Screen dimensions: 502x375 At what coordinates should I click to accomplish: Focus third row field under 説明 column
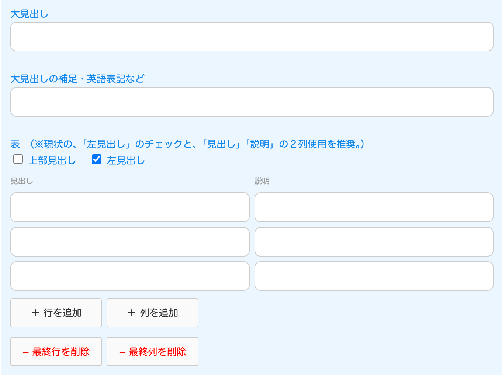pos(374,276)
